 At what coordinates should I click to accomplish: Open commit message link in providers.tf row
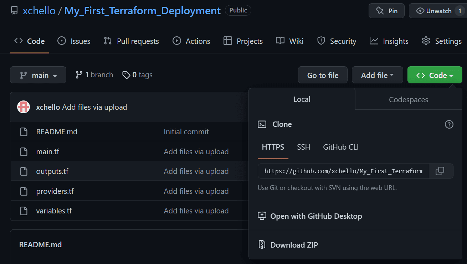196,191
